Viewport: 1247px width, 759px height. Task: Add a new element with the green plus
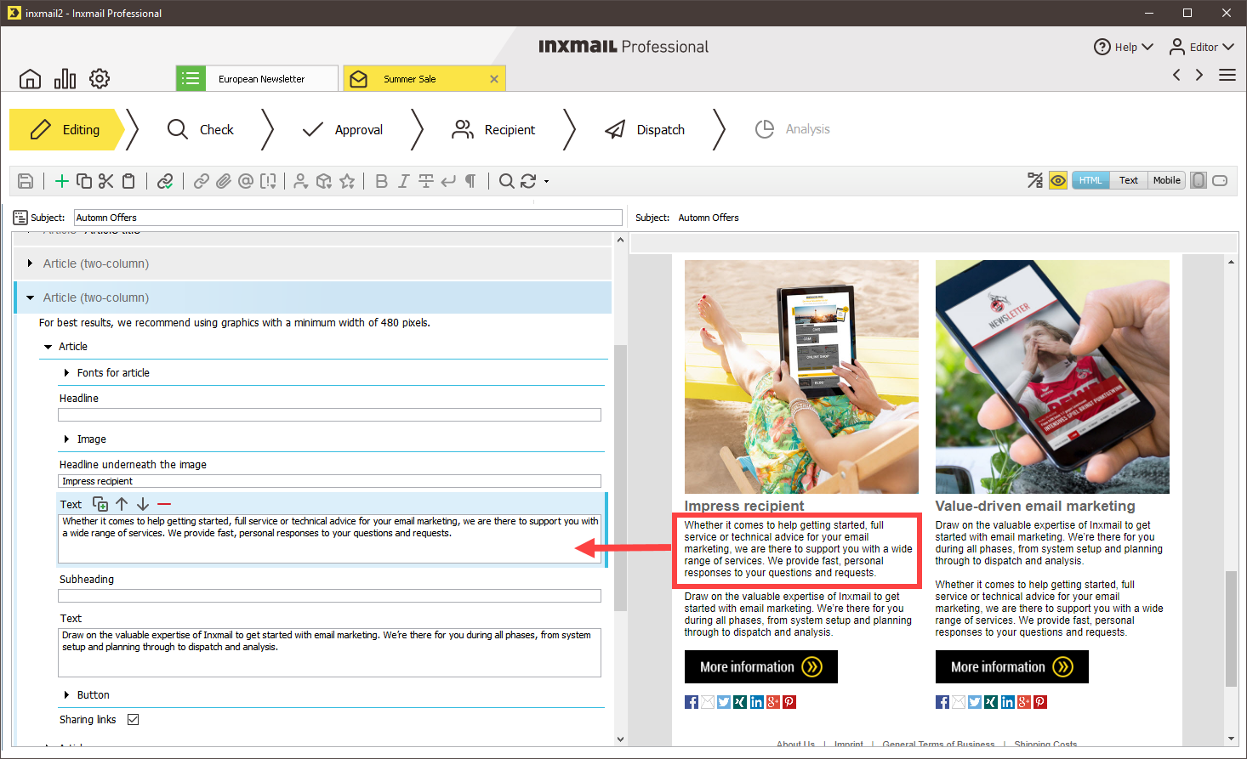click(61, 181)
